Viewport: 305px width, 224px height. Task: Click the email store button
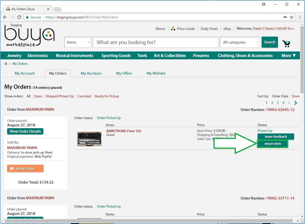click(25, 169)
